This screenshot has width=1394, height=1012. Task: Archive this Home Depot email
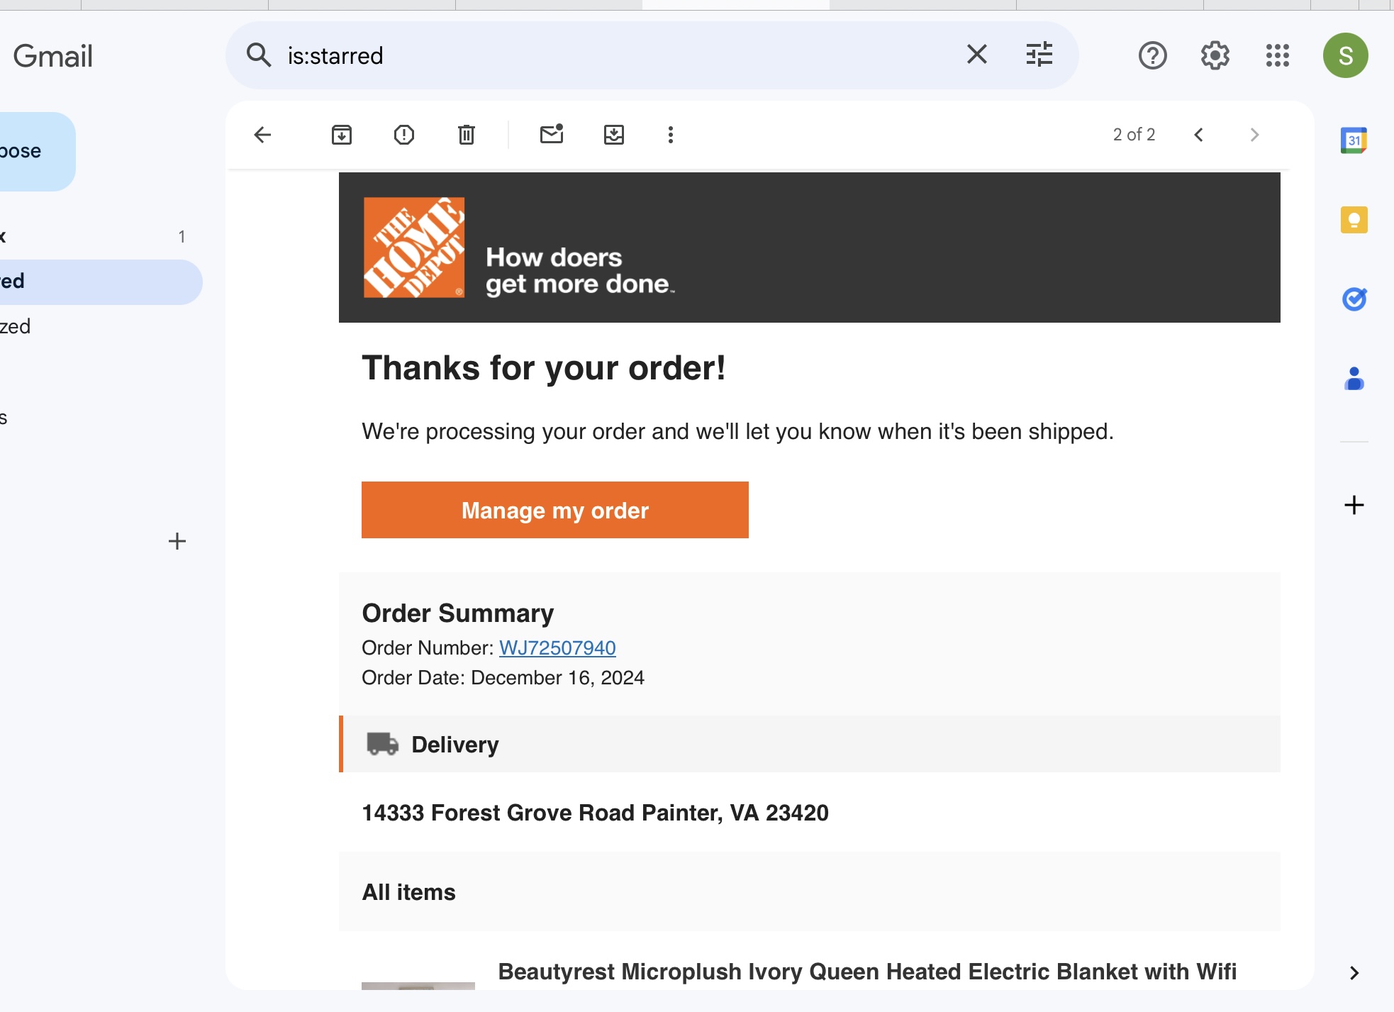pyautogui.click(x=342, y=135)
